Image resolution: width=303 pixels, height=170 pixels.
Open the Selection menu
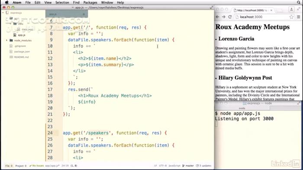(x=62, y=3)
